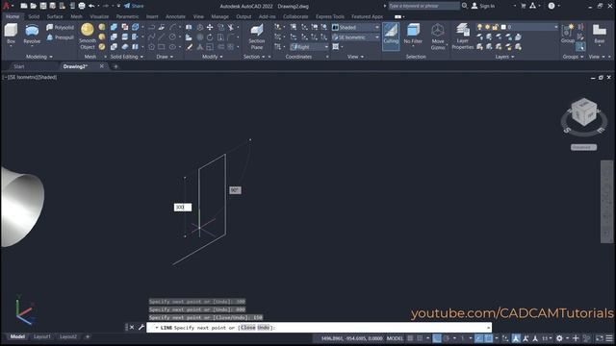The image size is (616, 346).
Task: Add a new layout tab
Action: point(88,336)
